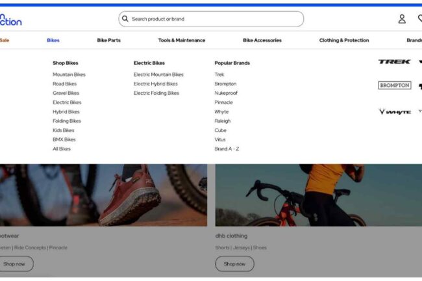Expand the Bike Accessories menu
This screenshot has height=281, width=422.
pyautogui.click(x=262, y=40)
